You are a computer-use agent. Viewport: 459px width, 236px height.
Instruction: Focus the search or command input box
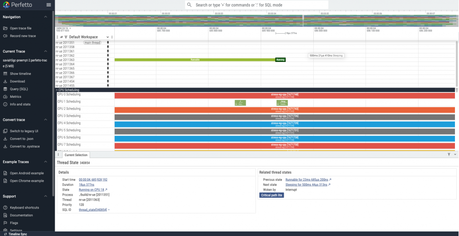(x=257, y=5)
